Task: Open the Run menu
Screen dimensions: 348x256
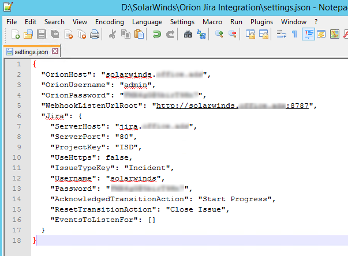Action: tap(236, 22)
